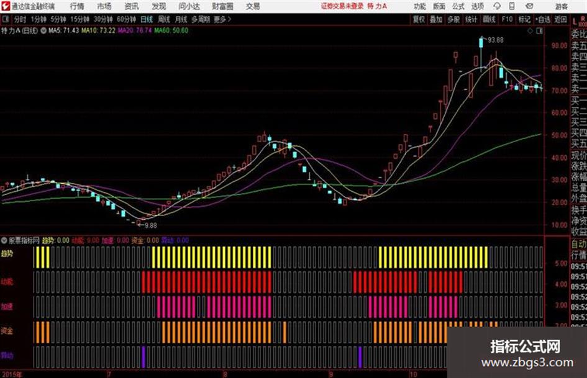Switch to 5分钟 period tab
This screenshot has height=378, width=587.
(x=58, y=19)
